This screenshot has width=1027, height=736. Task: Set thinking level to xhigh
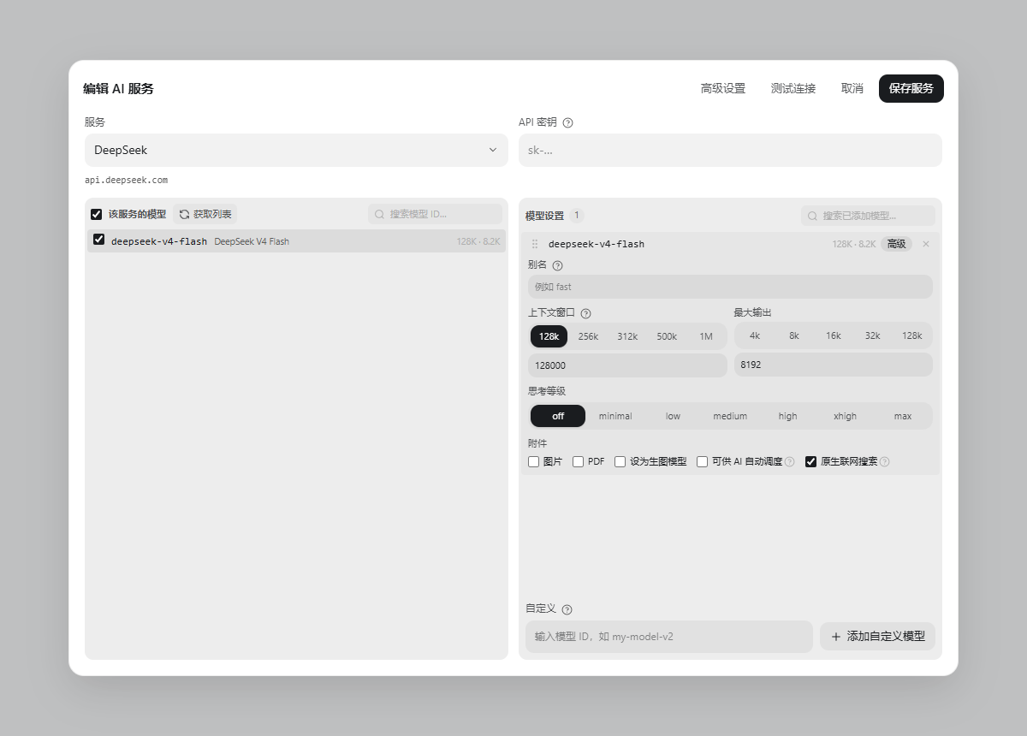(845, 416)
